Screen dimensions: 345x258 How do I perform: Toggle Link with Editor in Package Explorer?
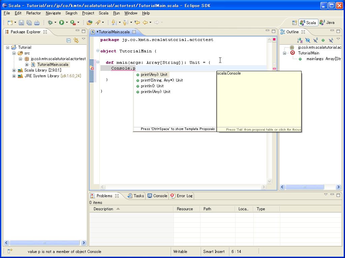[76, 40]
